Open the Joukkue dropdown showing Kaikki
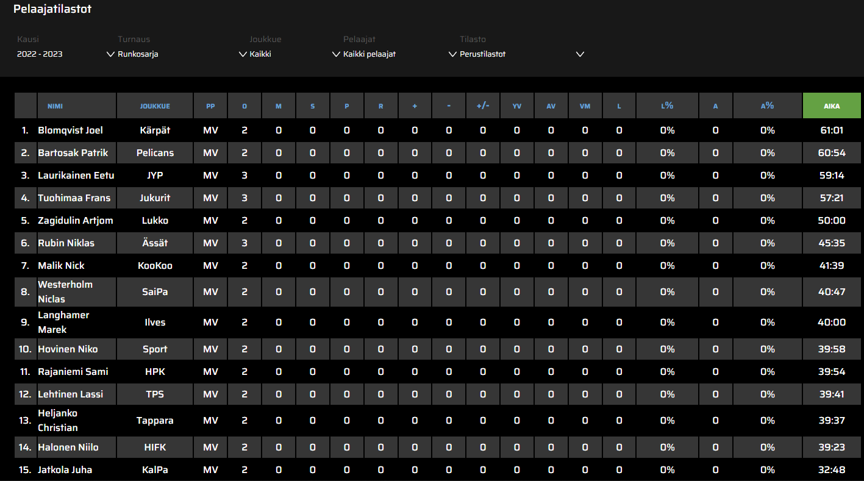 (x=294, y=54)
